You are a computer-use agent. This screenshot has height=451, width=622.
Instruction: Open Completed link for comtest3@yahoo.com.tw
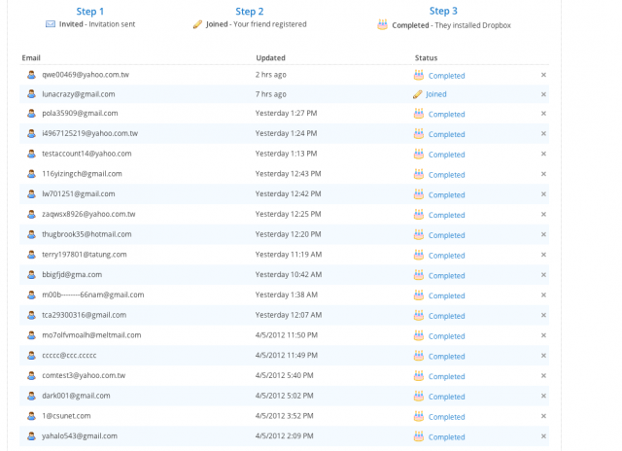click(x=446, y=376)
